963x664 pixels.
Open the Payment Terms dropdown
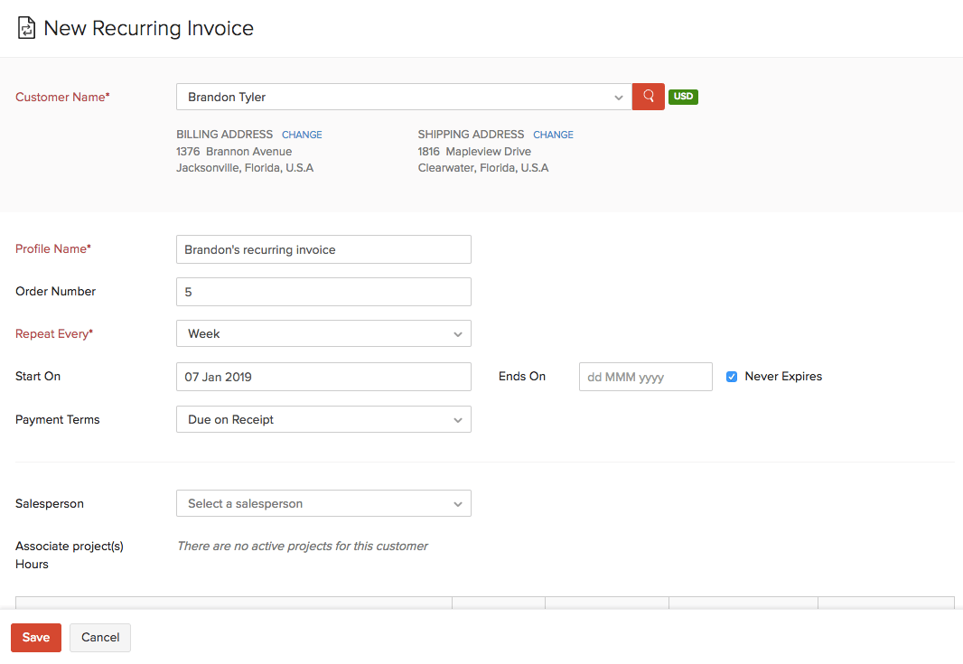[x=458, y=419]
